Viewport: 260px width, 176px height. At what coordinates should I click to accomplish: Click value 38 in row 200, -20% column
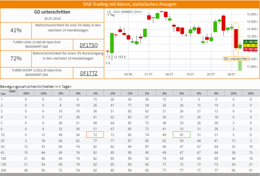tap(26, 170)
